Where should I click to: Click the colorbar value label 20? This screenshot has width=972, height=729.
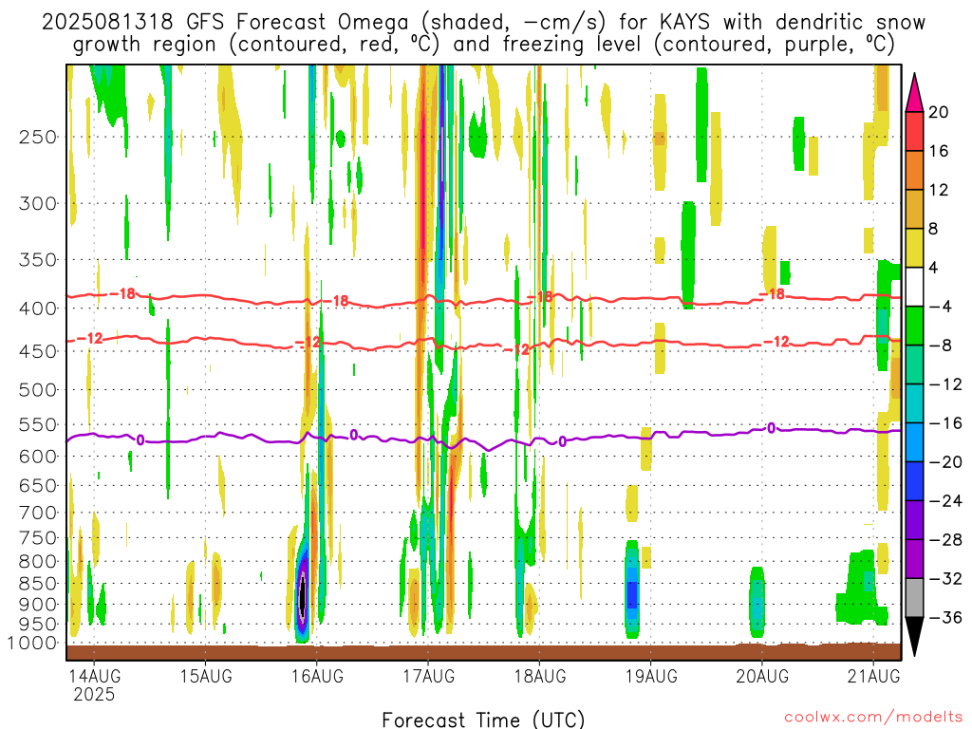(939, 112)
